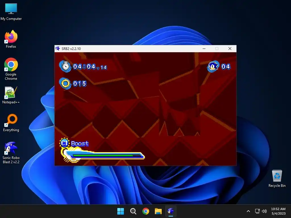This screenshot has width=291, height=218.
Task: Click the 04 lives count text
Action: [226, 66]
